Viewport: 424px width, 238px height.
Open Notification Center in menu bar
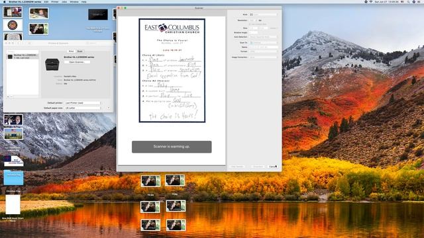419,1
